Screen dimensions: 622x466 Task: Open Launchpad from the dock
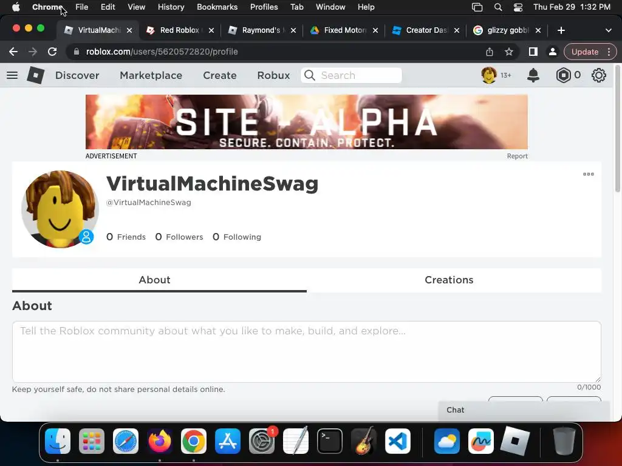[x=92, y=441]
